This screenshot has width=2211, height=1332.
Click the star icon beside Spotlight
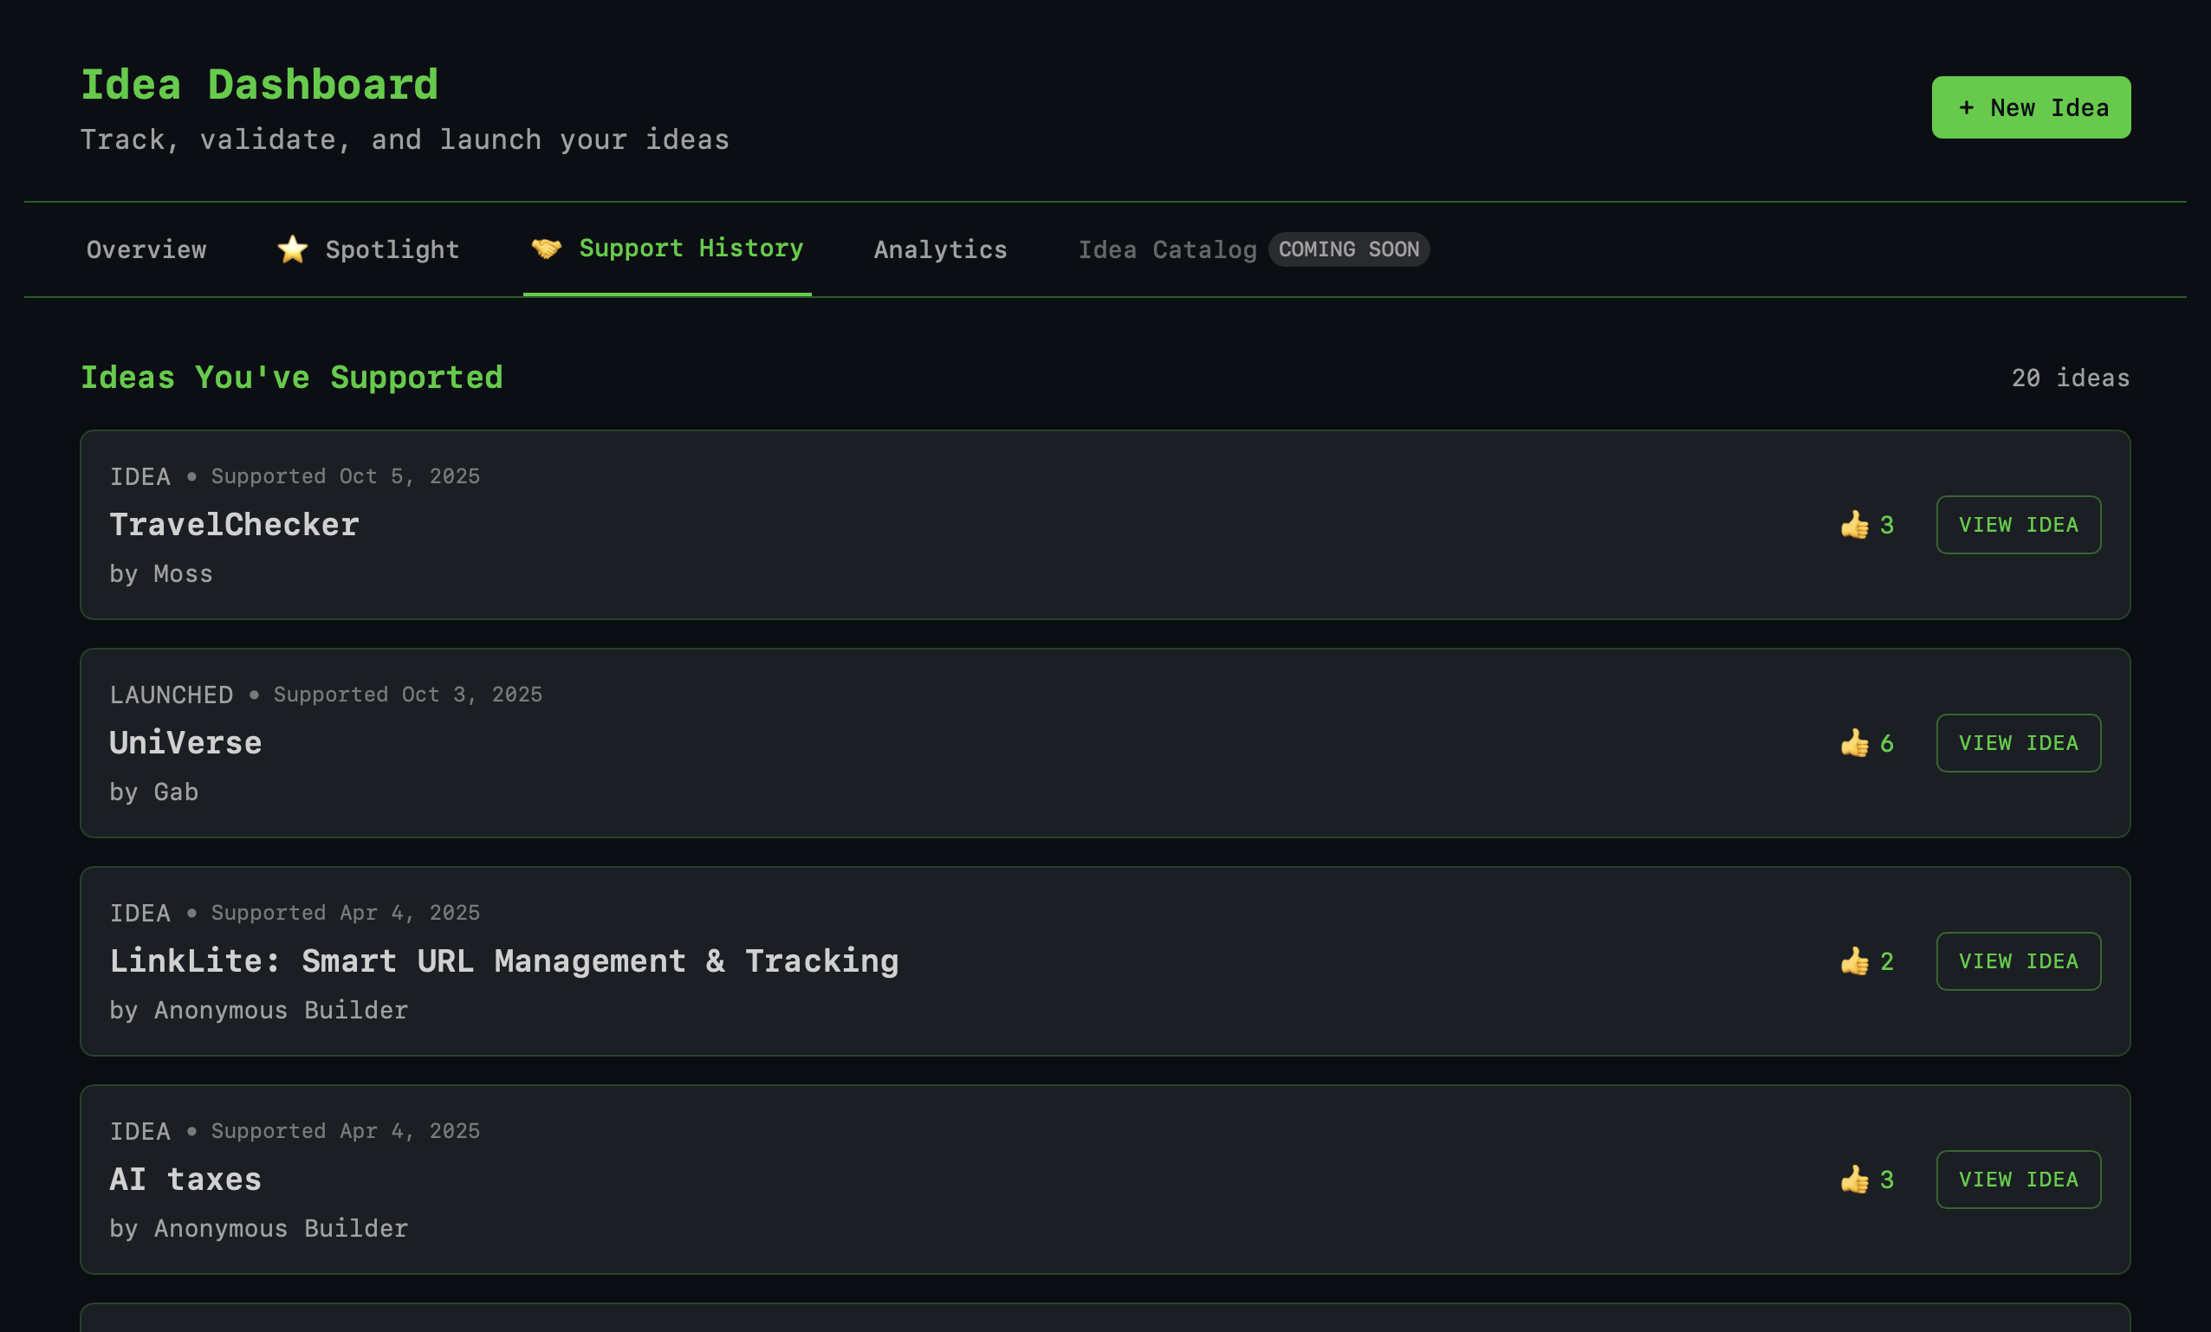pos(293,249)
